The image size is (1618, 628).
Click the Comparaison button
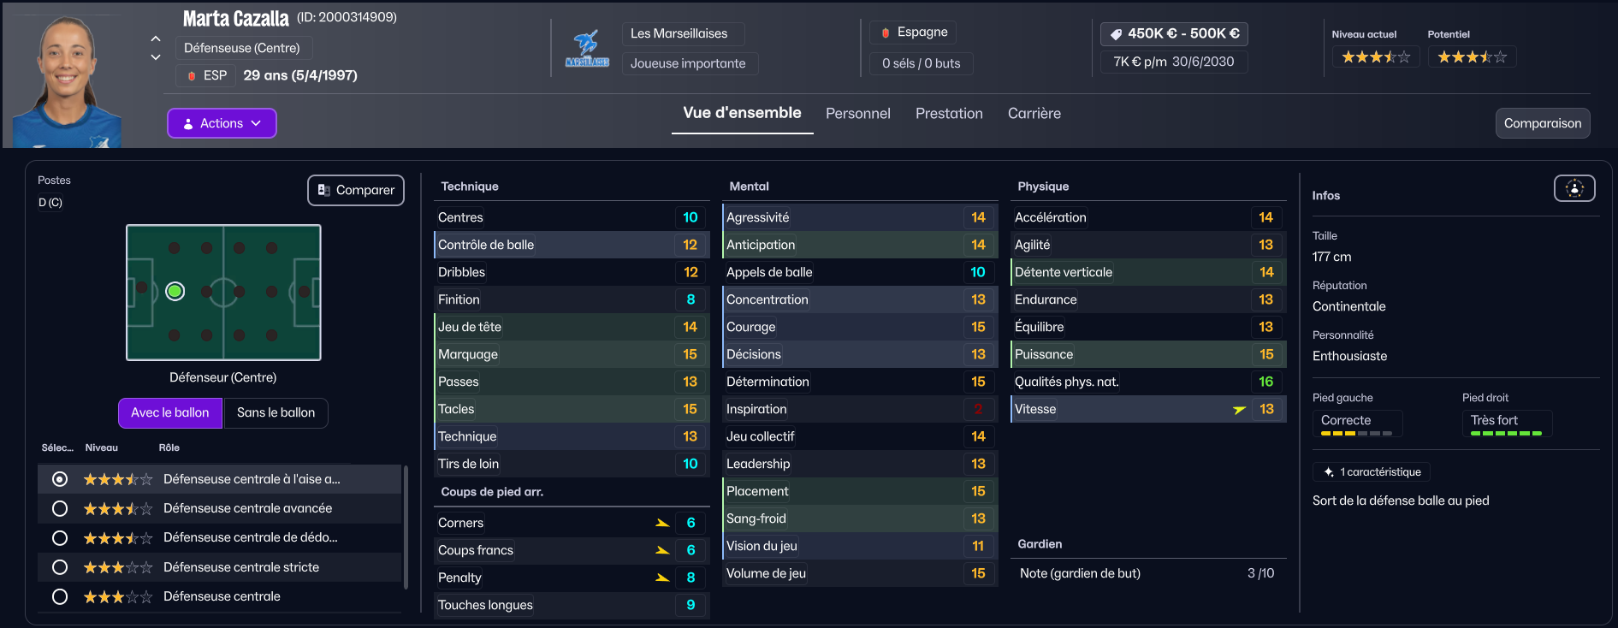[1542, 123]
